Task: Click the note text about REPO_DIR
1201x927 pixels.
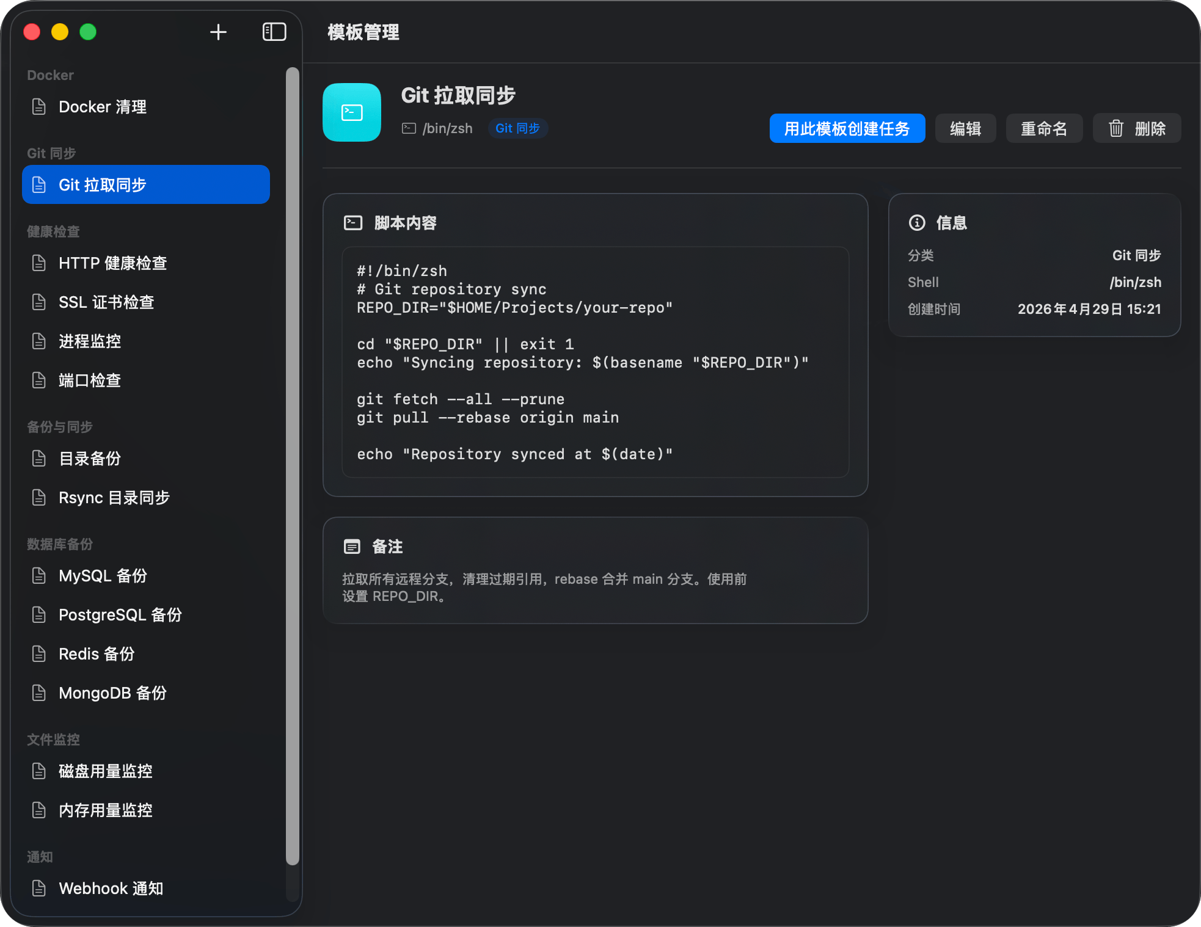Action: coord(544,587)
